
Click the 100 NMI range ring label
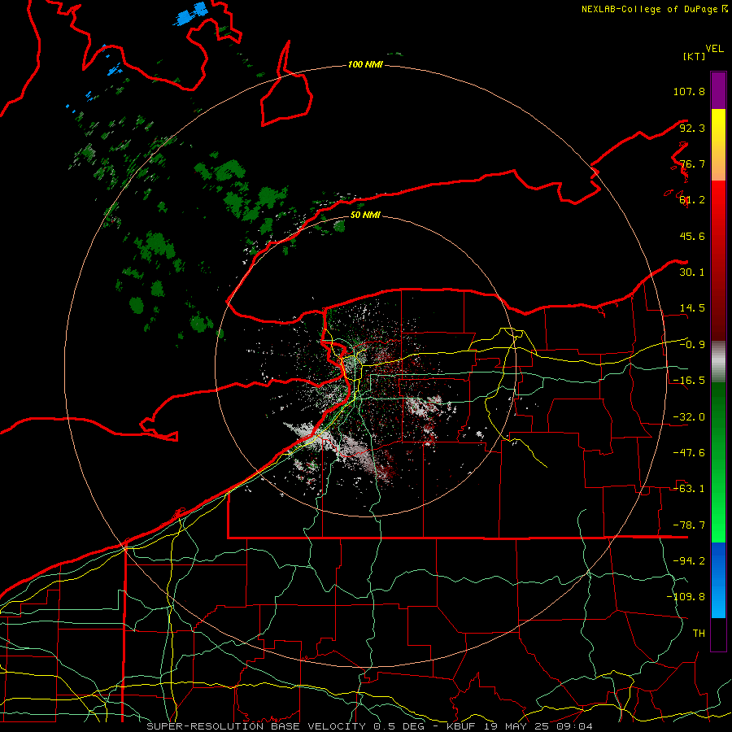click(x=365, y=64)
